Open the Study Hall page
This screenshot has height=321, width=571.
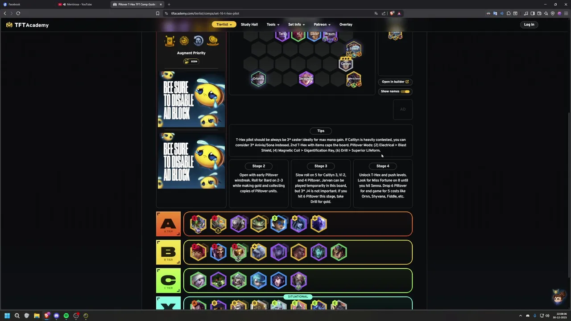tap(249, 25)
